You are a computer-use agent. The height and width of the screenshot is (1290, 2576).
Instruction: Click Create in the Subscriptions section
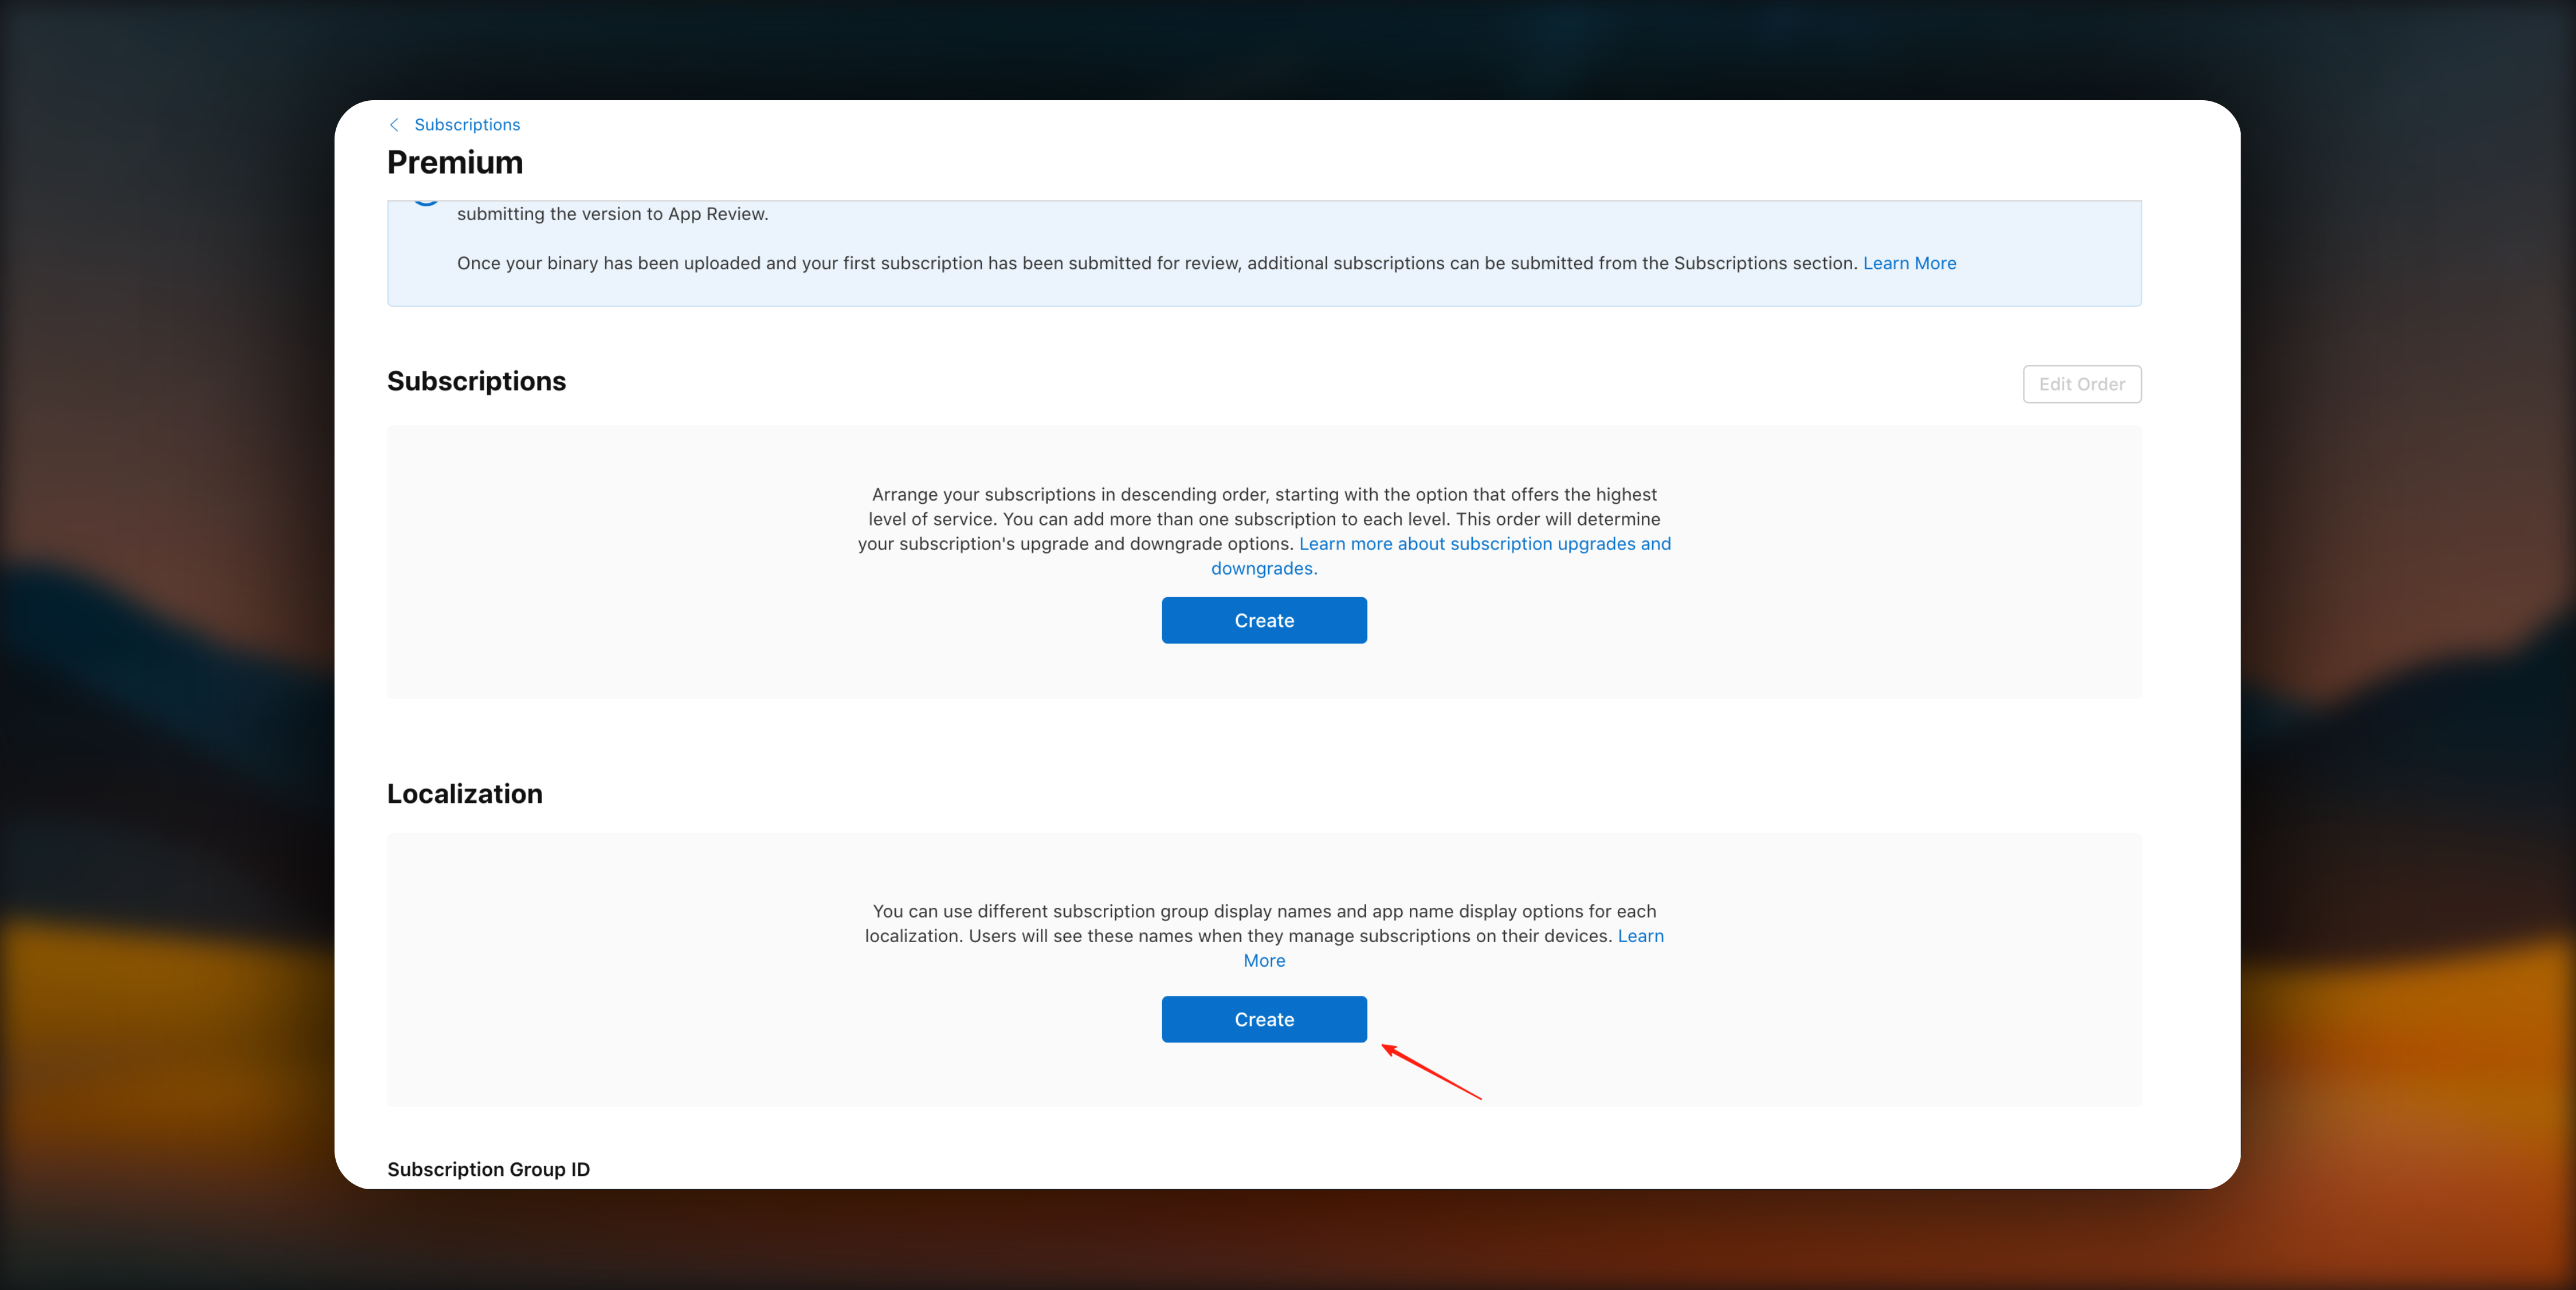pos(1264,620)
